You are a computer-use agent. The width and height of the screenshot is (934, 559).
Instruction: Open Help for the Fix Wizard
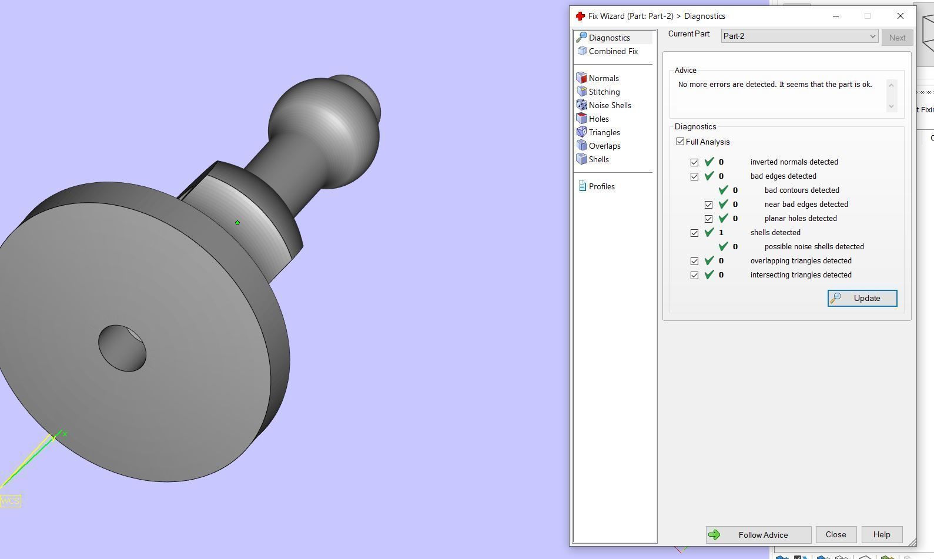[882, 534]
